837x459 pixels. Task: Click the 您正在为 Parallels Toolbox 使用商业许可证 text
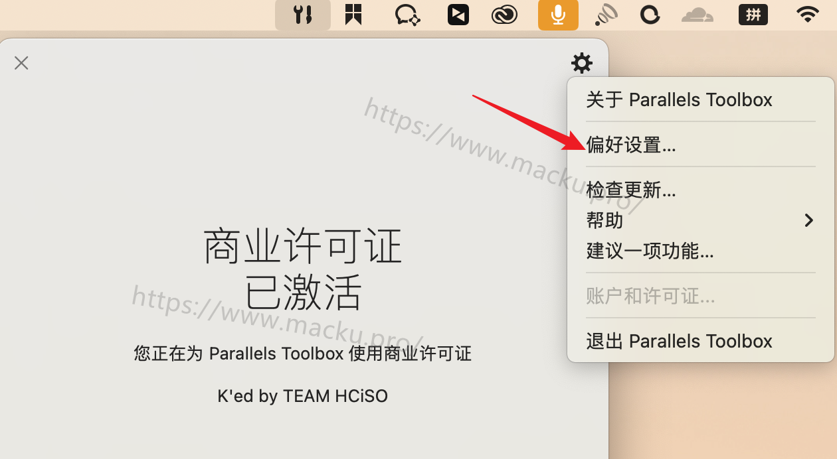[x=303, y=354]
